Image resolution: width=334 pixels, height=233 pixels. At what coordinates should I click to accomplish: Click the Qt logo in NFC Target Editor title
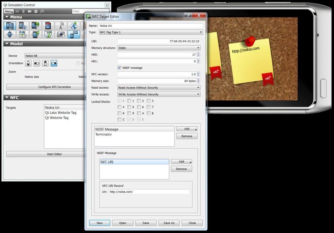tap(88, 16)
